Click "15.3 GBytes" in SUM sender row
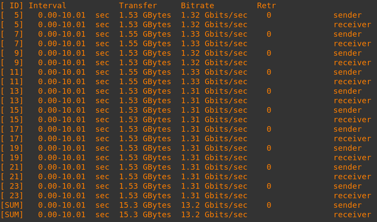 [x=145, y=205]
